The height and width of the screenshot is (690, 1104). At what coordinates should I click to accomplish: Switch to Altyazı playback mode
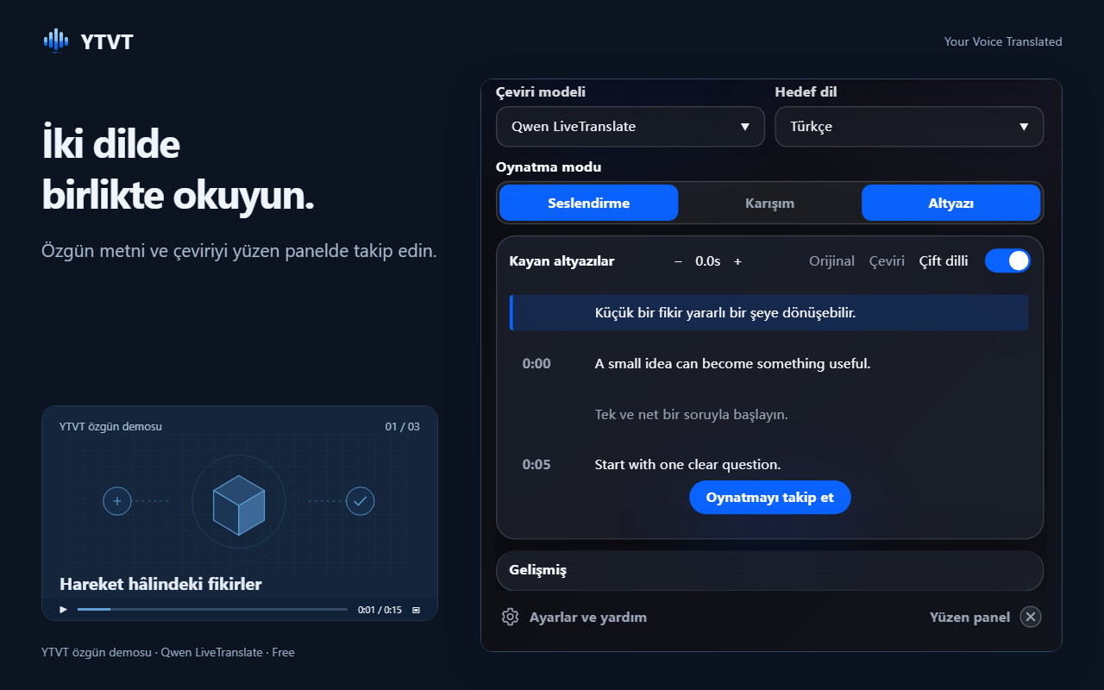point(950,204)
